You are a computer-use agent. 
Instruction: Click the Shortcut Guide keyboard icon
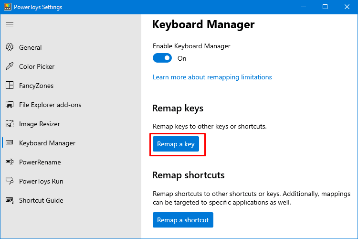[x=10, y=200]
